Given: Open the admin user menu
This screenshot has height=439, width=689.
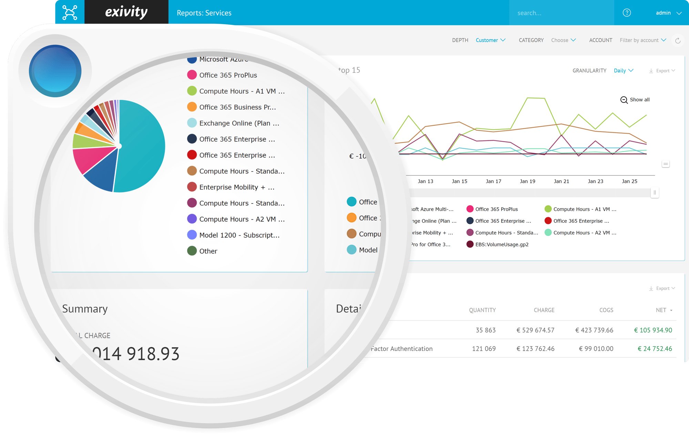Looking at the screenshot, I should click(x=668, y=13).
